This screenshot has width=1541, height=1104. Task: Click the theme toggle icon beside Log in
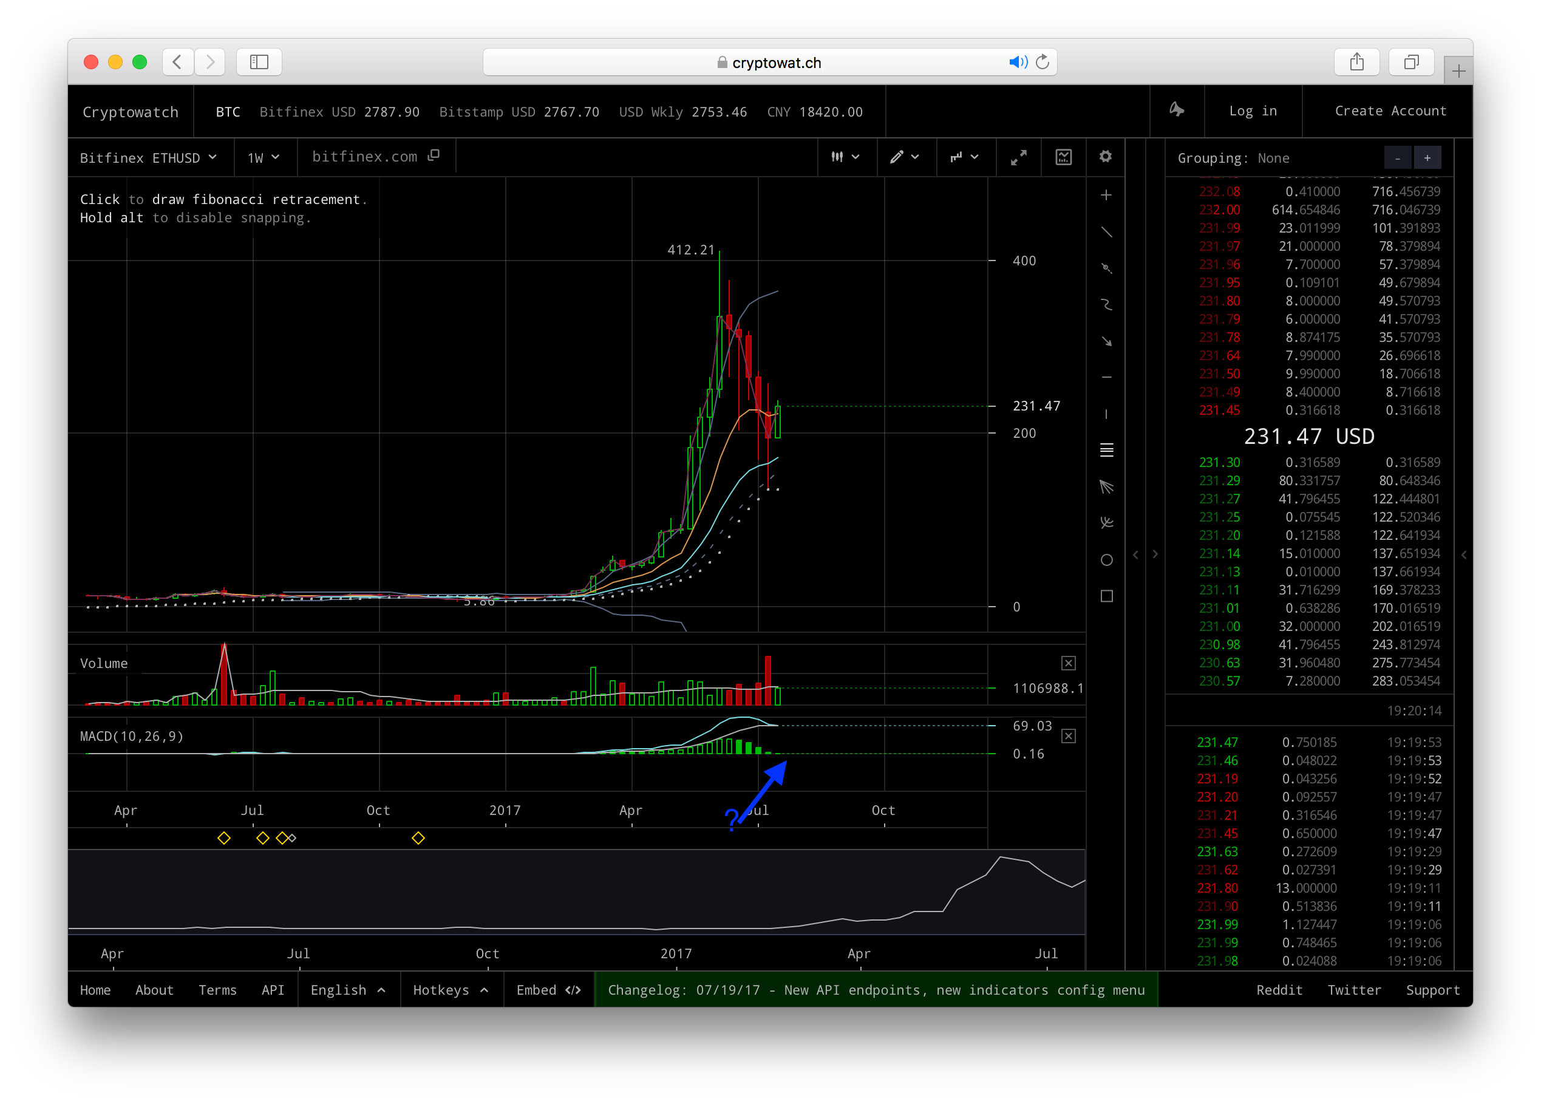1176,110
